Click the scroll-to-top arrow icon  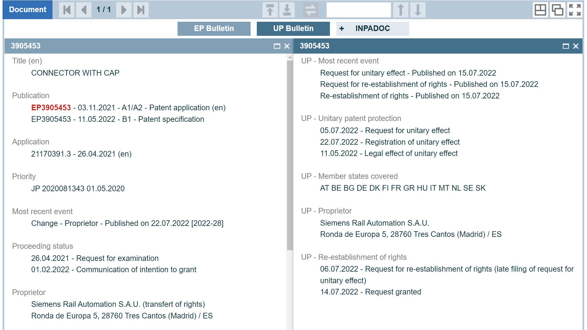pos(270,10)
